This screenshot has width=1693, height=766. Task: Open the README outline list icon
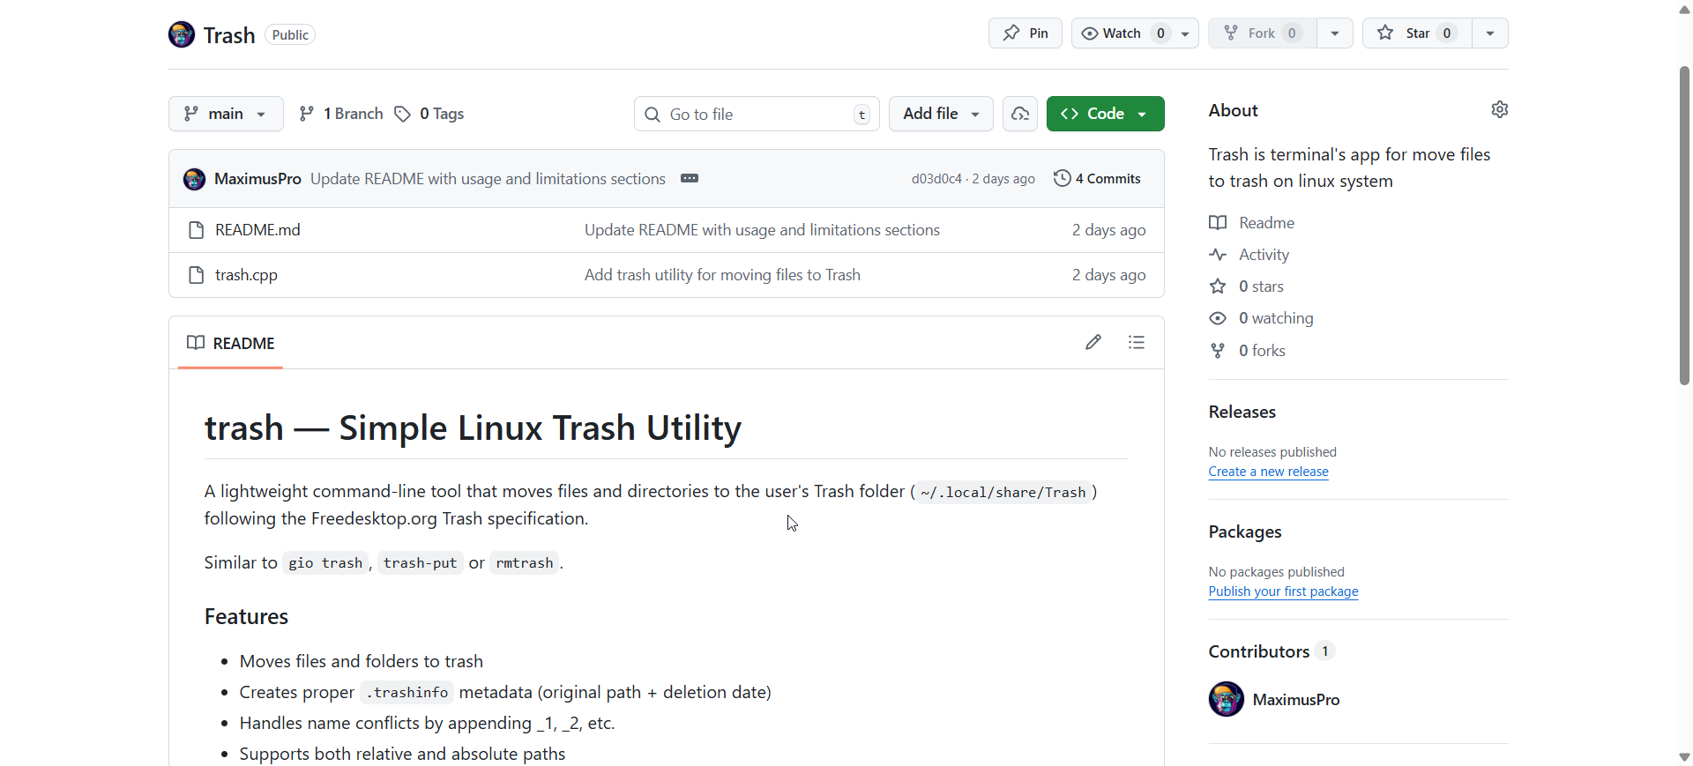pos(1137,342)
